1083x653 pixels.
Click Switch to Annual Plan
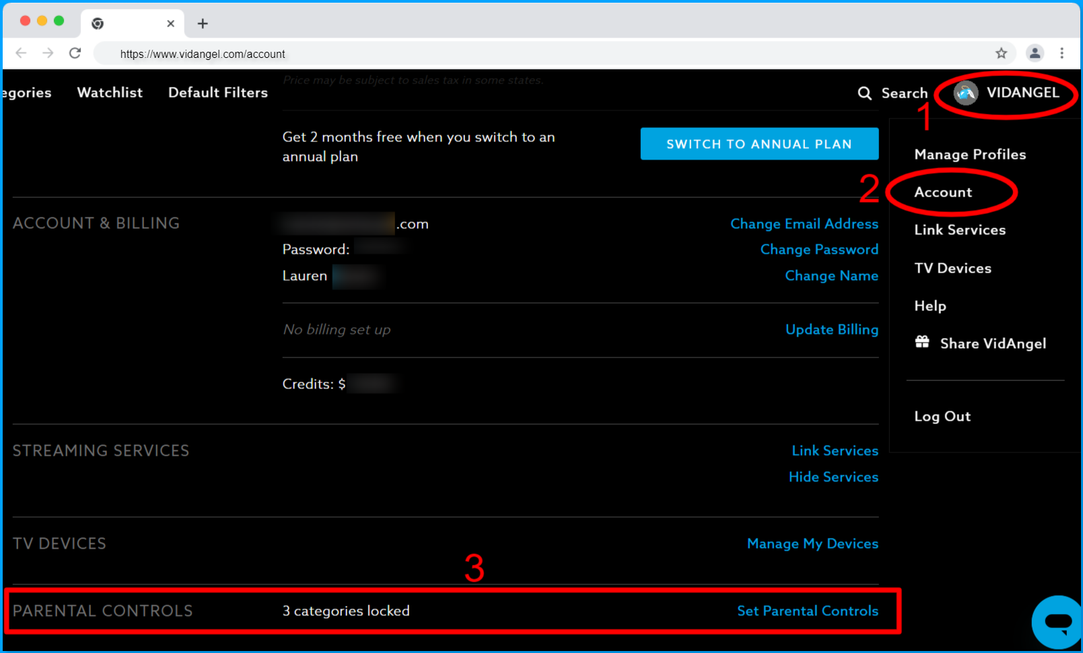coord(759,143)
